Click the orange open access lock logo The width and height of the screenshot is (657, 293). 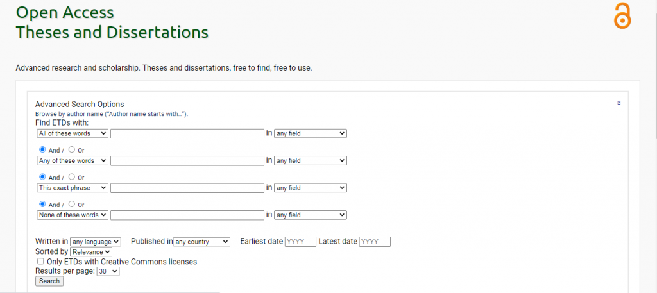click(622, 16)
